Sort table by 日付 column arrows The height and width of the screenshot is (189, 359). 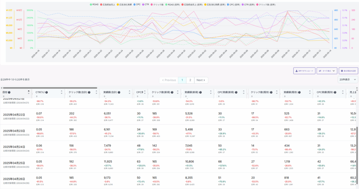29,92
